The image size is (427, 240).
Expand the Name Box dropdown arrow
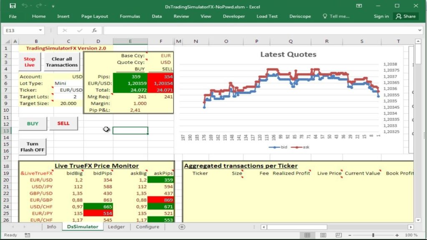point(40,30)
